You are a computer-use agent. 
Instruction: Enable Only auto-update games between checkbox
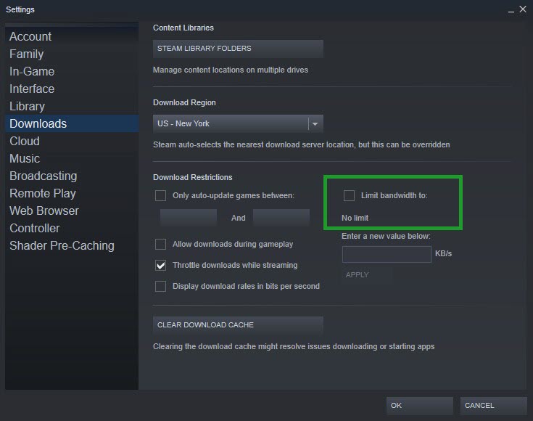tap(160, 196)
